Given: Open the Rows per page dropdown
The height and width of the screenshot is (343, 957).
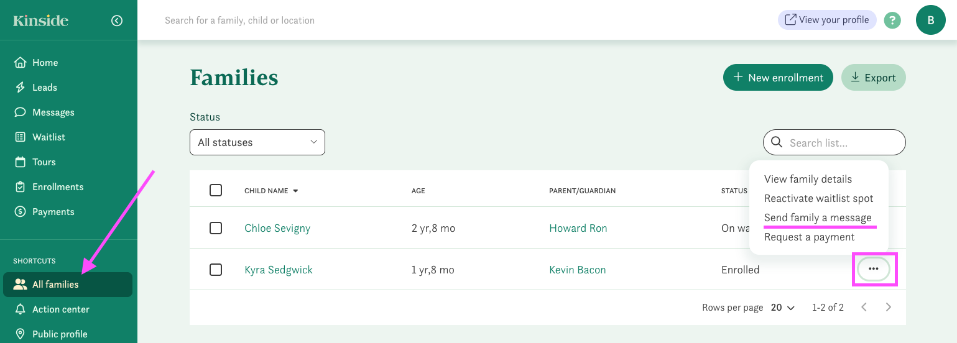Looking at the screenshot, I should coord(783,308).
